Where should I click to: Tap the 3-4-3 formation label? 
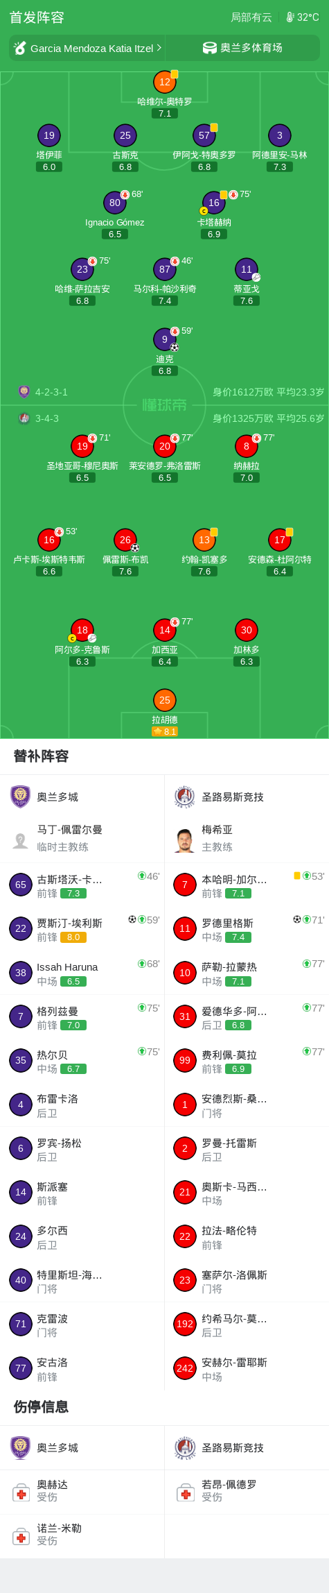pos(47,418)
